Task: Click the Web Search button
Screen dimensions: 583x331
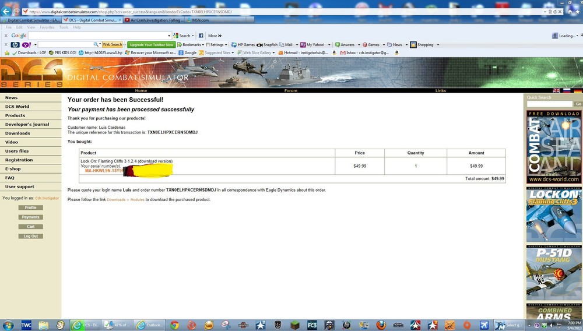Action: (113, 44)
